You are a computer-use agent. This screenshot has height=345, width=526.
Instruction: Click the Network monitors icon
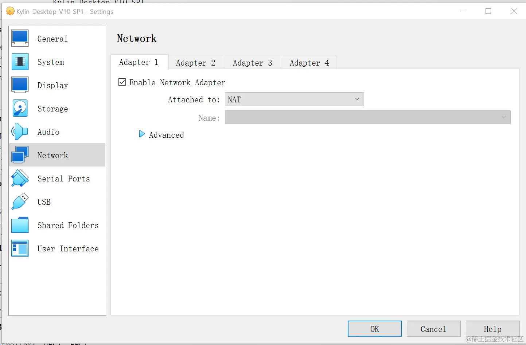(x=20, y=155)
